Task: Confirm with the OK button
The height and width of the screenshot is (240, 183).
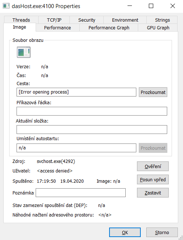Action: pyautogui.click(x=125, y=232)
